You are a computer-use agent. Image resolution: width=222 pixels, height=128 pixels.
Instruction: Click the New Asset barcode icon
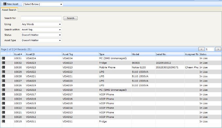pyautogui.click(x=5, y=4)
